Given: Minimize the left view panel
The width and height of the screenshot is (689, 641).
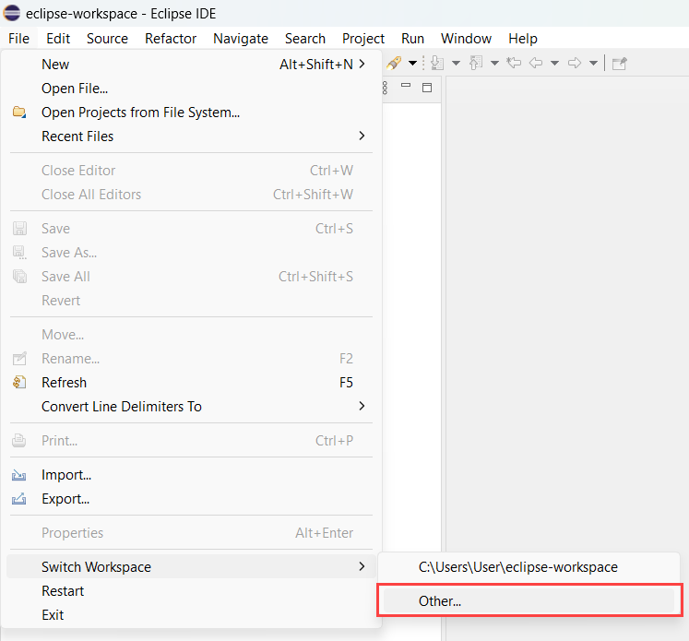Looking at the screenshot, I should point(406,85).
